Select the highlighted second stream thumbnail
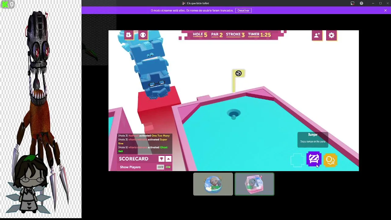 tap(254, 184)
